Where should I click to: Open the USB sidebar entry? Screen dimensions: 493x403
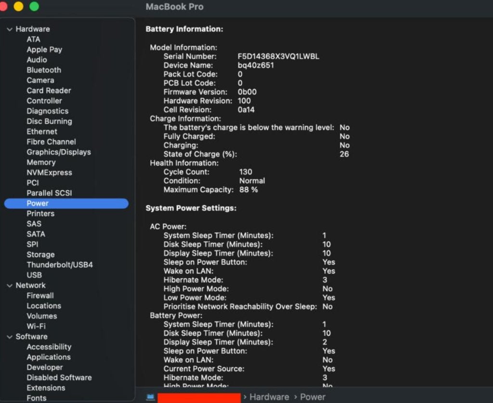(x=34, y=275)
